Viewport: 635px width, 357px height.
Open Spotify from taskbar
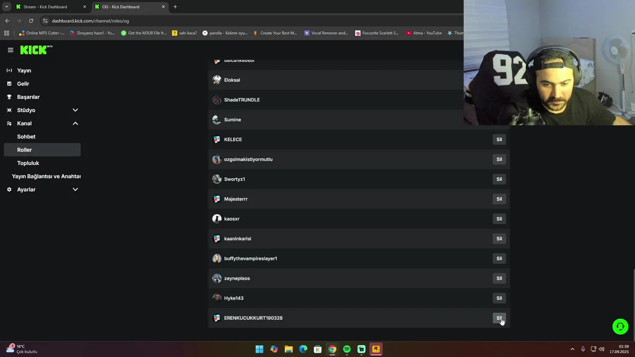tap(347, 349)
